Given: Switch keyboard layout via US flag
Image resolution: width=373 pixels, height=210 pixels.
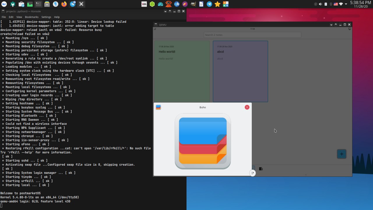Looking at the screenshot, I should pyautogui.click(x=336, y=4).
